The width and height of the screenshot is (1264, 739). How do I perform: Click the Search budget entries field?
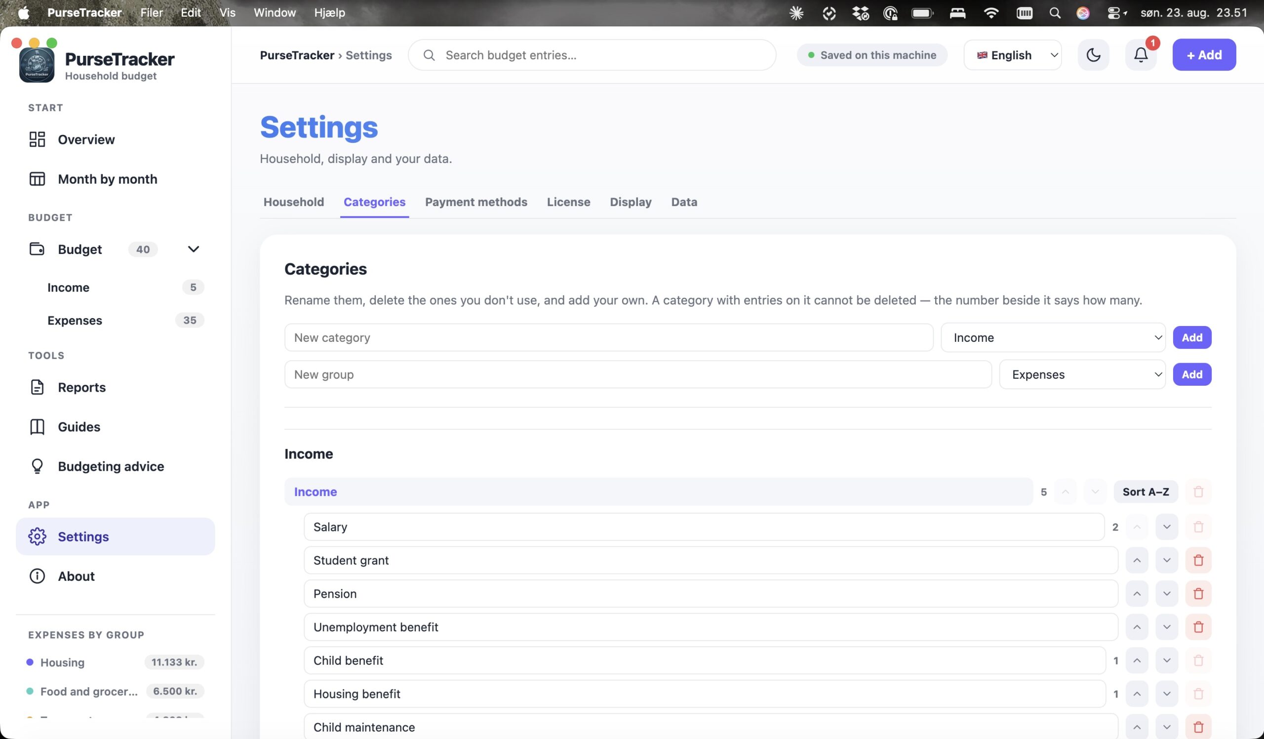point(592,55)
